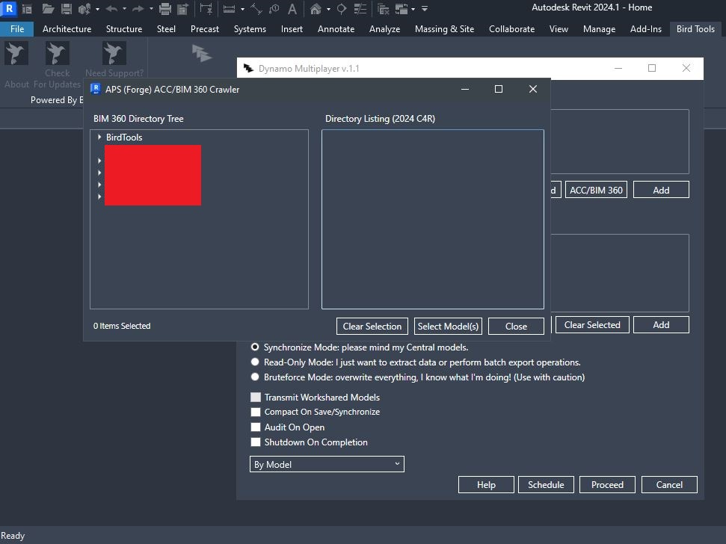Click inside the Directory Listing pane
726x544 pixels.
coord(432,219)
